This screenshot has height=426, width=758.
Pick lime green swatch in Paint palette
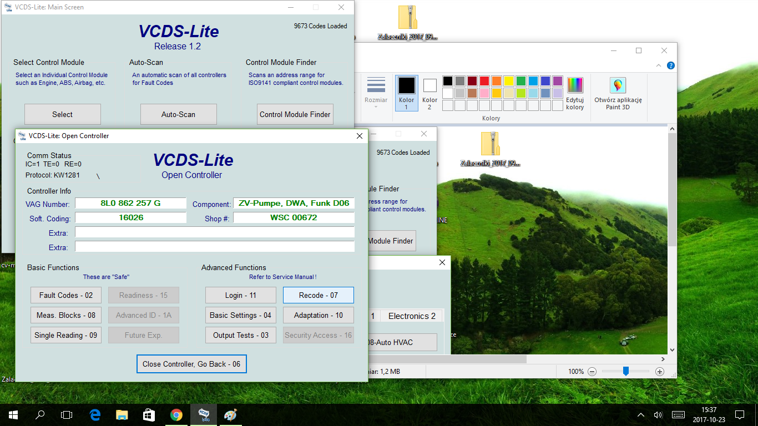[521, 93]
